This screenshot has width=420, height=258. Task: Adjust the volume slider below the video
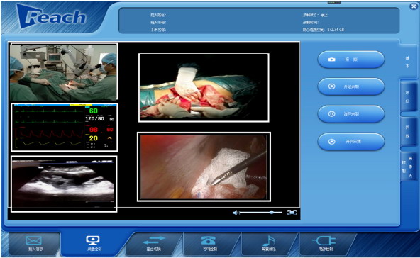pyautogui.click(x=261, y=213)
